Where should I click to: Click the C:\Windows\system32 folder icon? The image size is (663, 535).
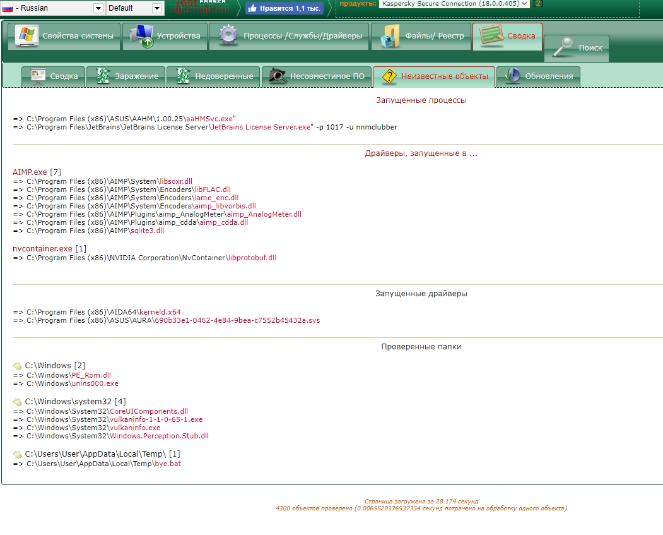coord(18,402)
